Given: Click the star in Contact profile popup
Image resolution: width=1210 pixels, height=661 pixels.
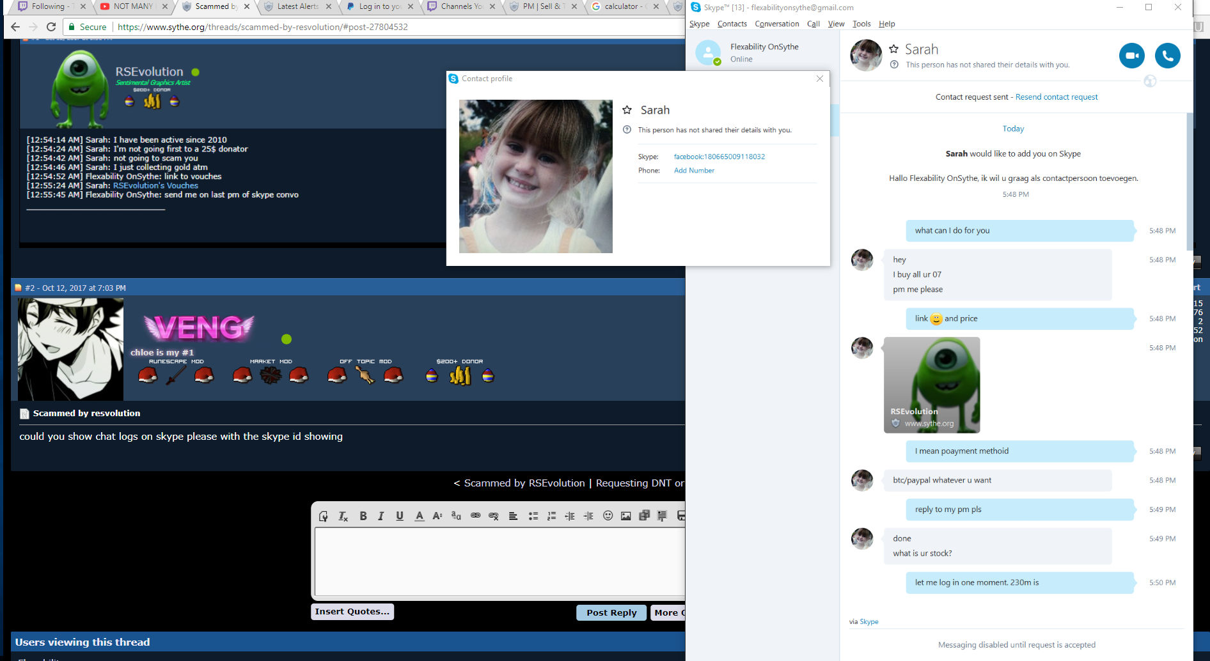Looking at the screenshot, I should coord(627,110).
